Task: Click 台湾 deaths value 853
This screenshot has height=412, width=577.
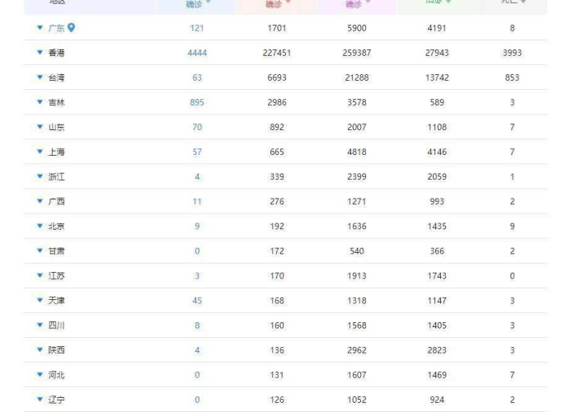Action: click(x=512, y=77)
